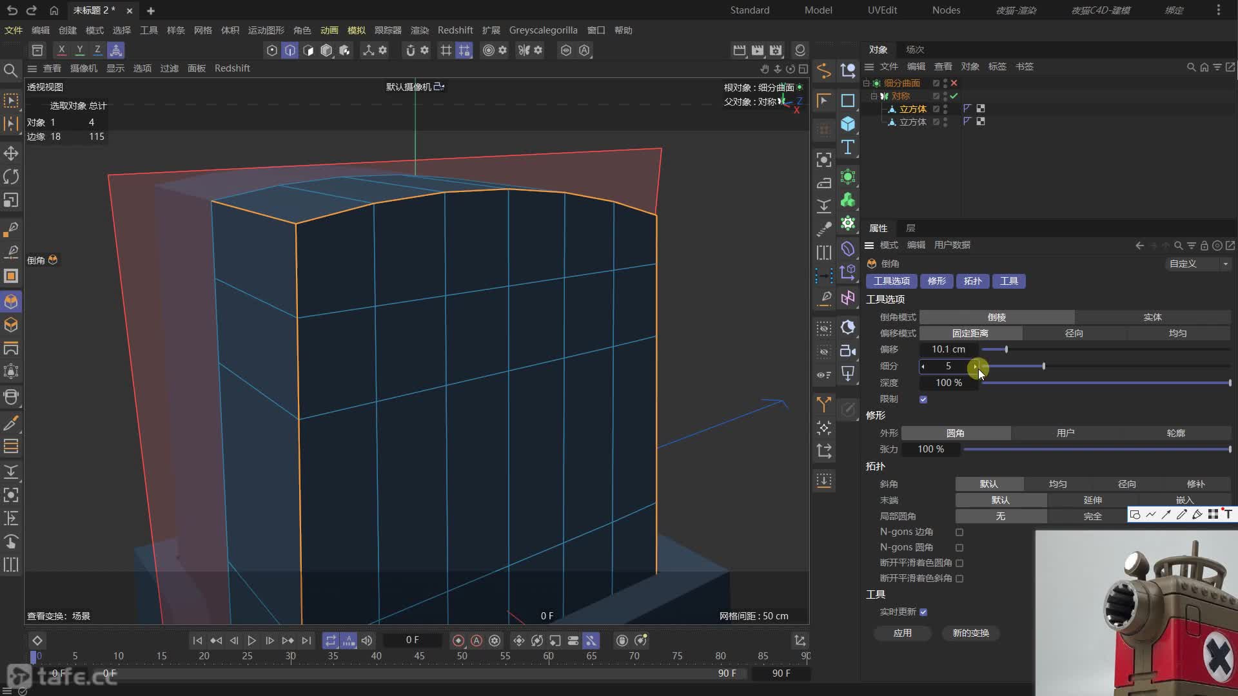Switch to edges mode icon in top toolbar

point(290,50)
